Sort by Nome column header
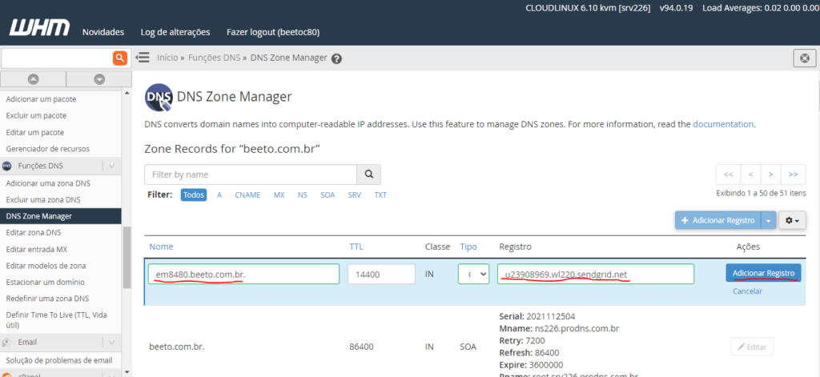820x377 pixels. [161, 247]
